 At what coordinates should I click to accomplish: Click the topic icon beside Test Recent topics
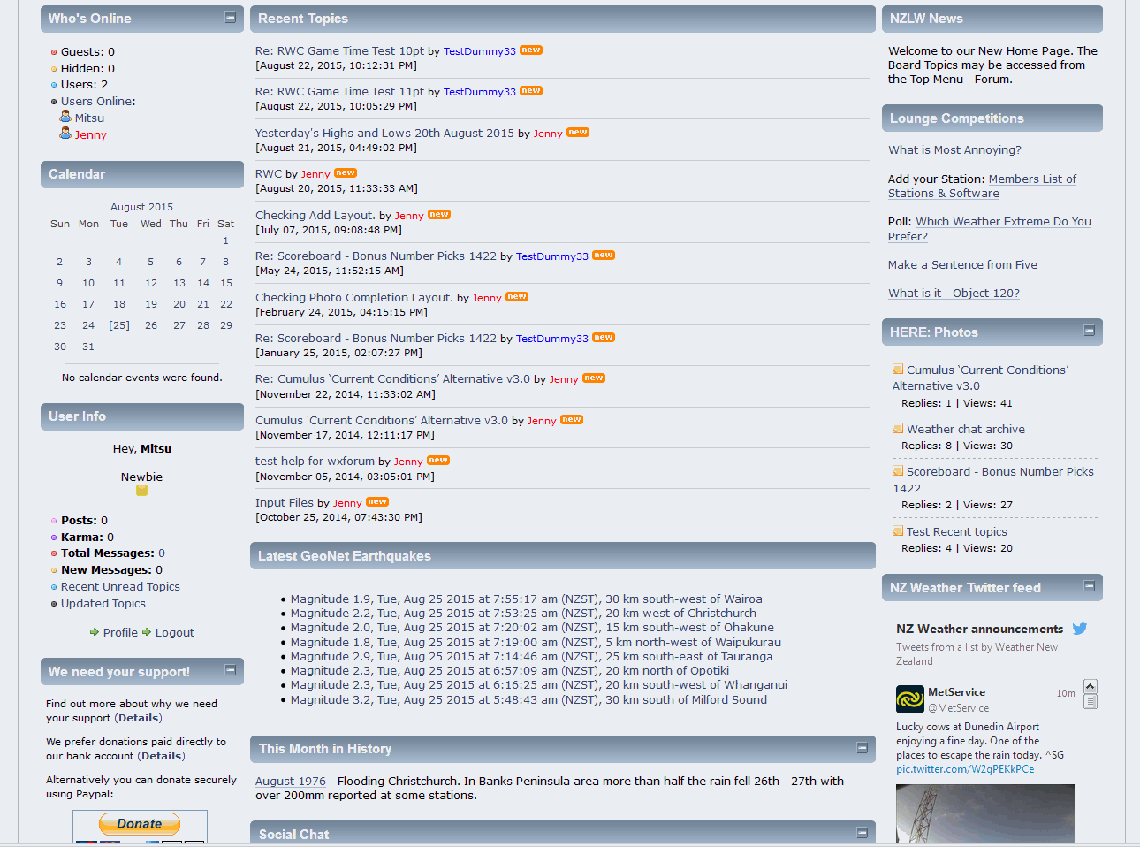898,531
